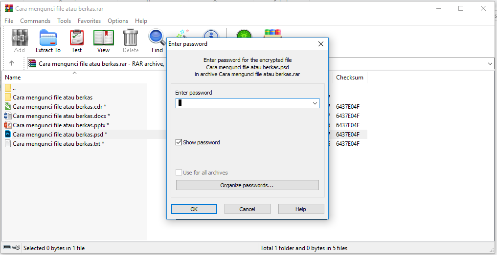Click the key password icon in status bar

17,247
